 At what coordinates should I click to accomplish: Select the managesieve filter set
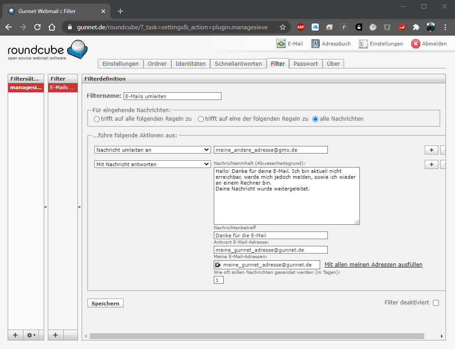(26, 87)
